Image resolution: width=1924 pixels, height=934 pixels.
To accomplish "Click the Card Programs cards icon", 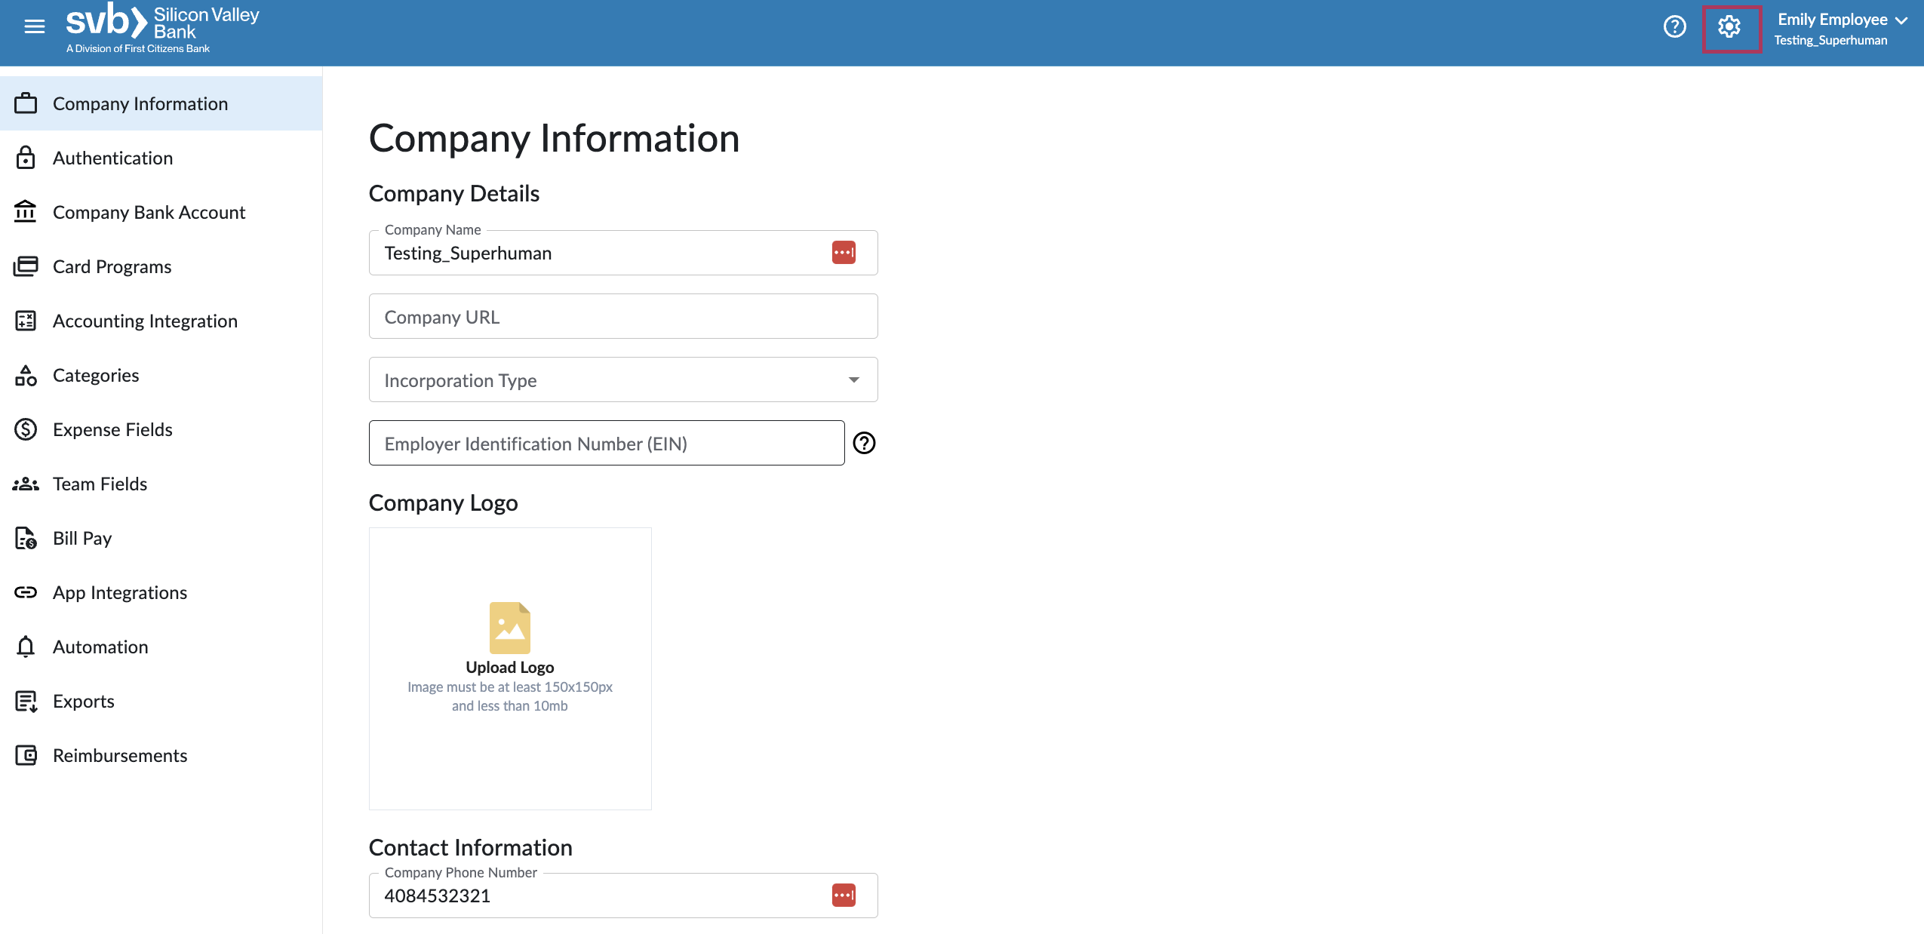I will tap(26, 266).
